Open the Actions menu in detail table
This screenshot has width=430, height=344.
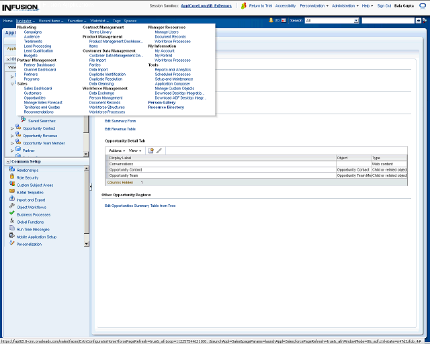pyautogui.click(x=116, y=150)
